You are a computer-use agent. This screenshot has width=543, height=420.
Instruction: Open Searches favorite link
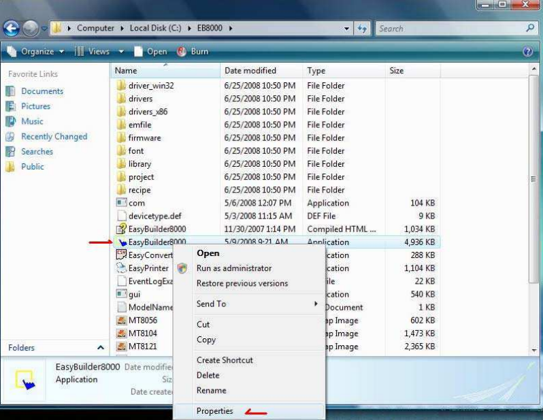pos(37,151)
